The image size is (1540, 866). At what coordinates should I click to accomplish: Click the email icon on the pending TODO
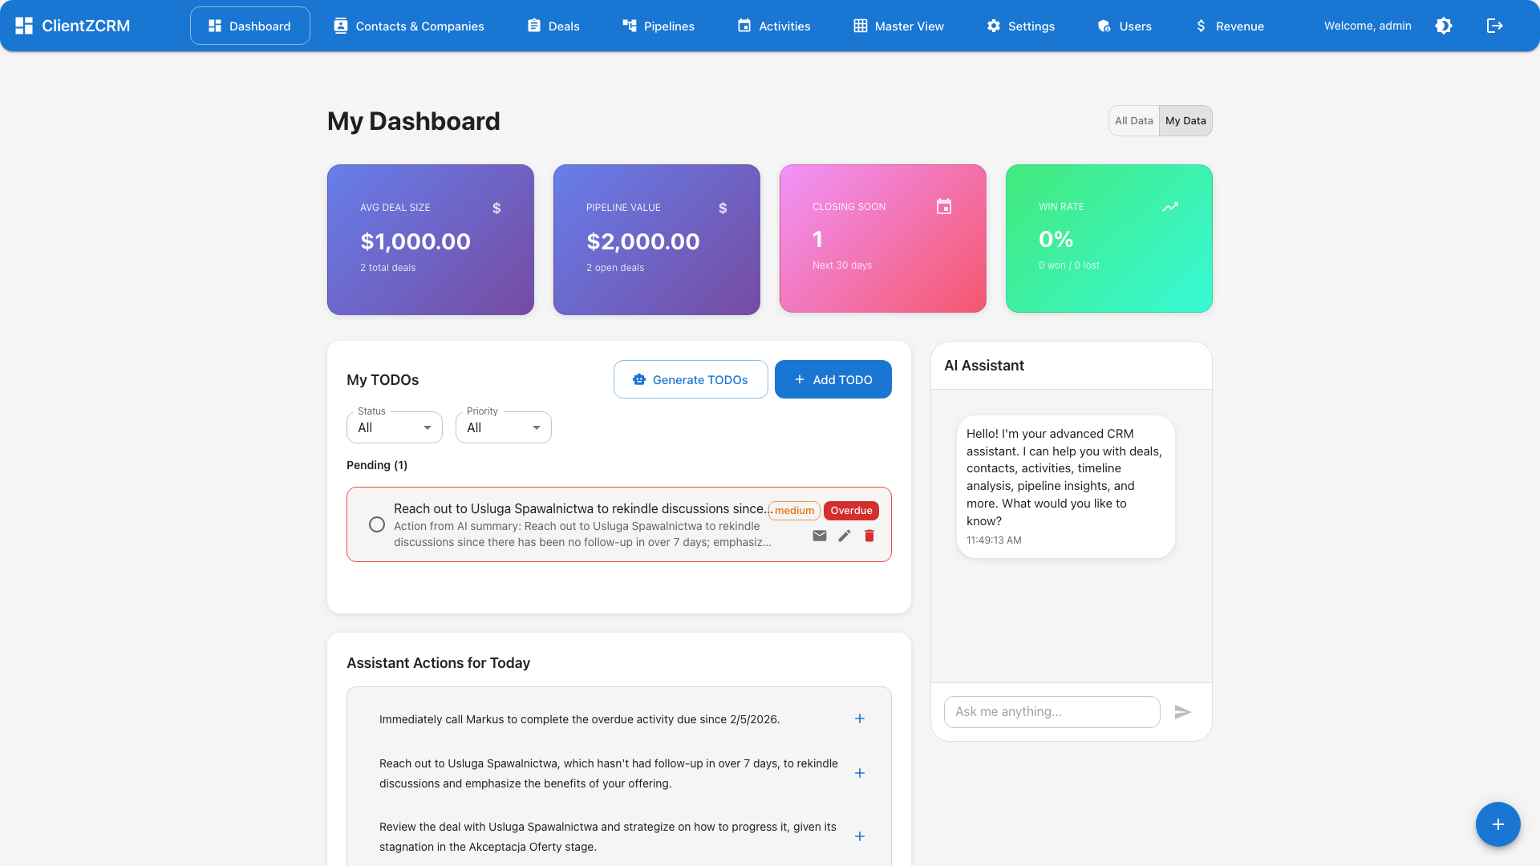[x=819, y=535]
